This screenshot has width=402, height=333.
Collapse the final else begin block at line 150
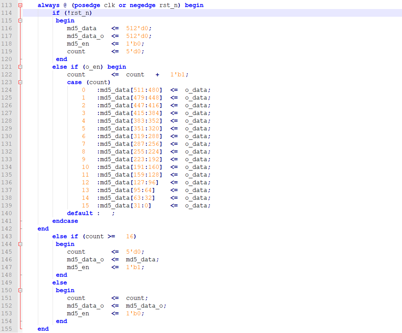coord(20,291)
